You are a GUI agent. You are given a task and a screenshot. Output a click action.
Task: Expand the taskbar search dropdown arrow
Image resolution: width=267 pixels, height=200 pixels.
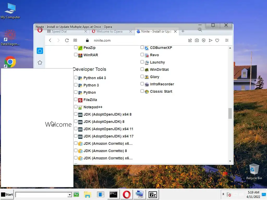coord(69,195)
